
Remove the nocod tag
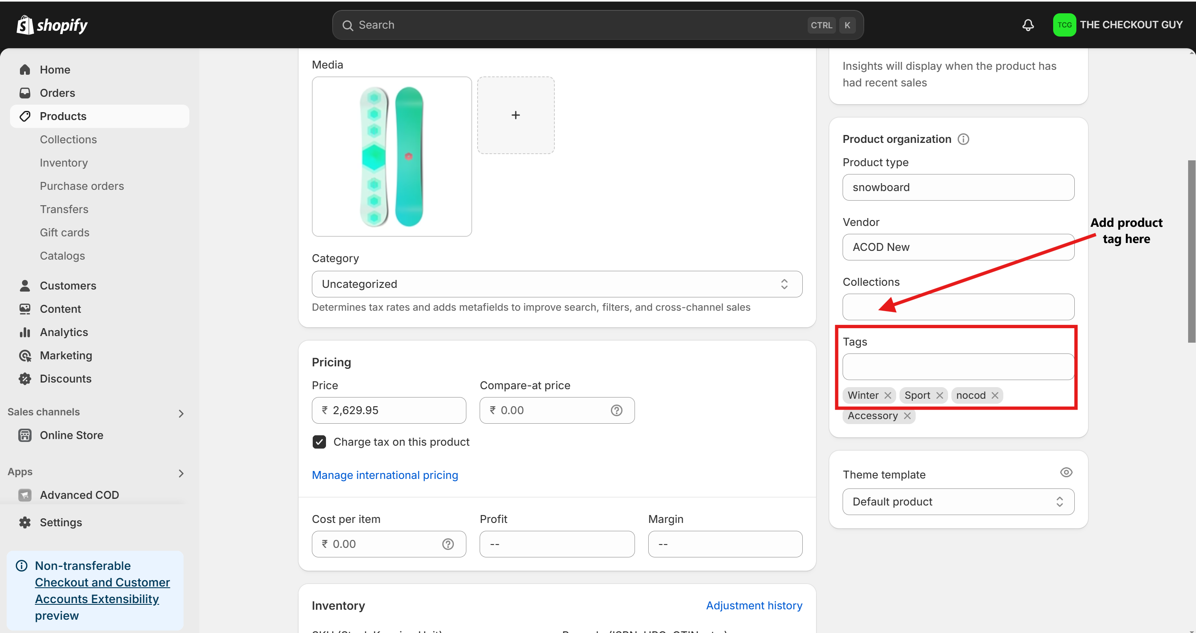pos(995,395)
